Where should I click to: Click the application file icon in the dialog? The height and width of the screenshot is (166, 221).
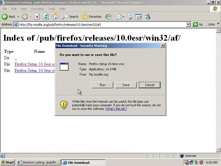64,66
